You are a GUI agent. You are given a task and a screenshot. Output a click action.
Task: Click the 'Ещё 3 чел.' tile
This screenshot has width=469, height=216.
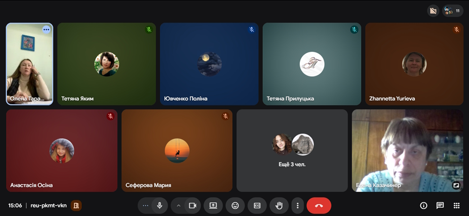292,150
